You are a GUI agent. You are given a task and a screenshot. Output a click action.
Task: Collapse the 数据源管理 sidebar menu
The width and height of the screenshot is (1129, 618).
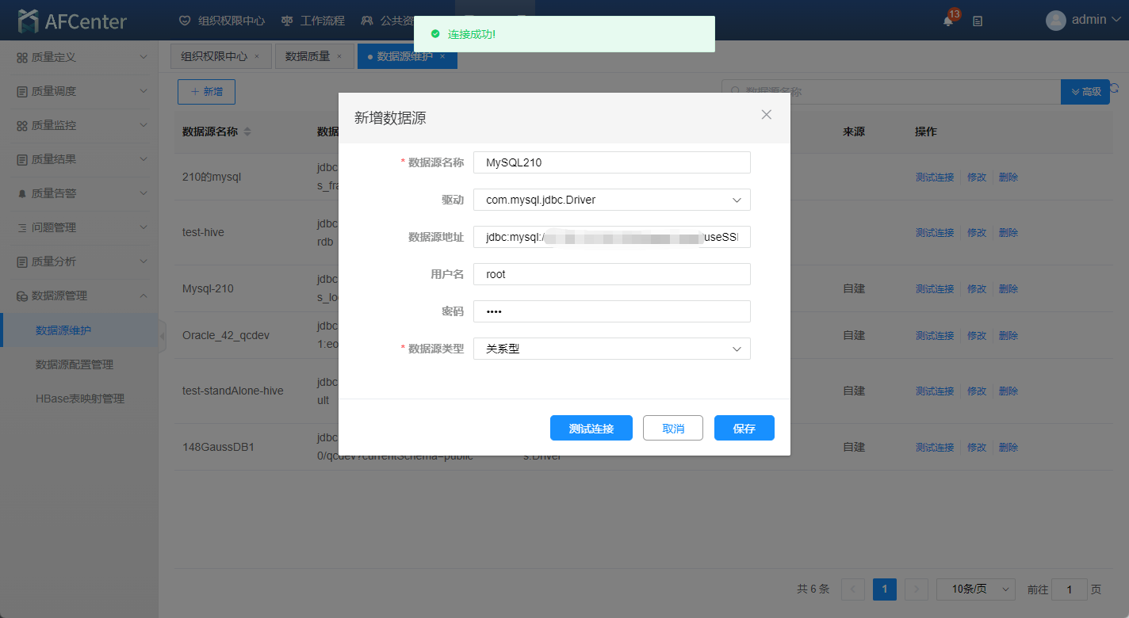(x=79, y=296)
